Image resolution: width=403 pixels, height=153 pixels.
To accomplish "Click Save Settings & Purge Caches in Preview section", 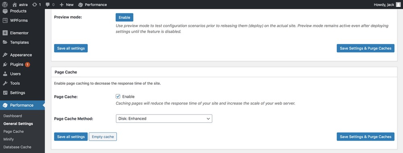I will 366,48.
